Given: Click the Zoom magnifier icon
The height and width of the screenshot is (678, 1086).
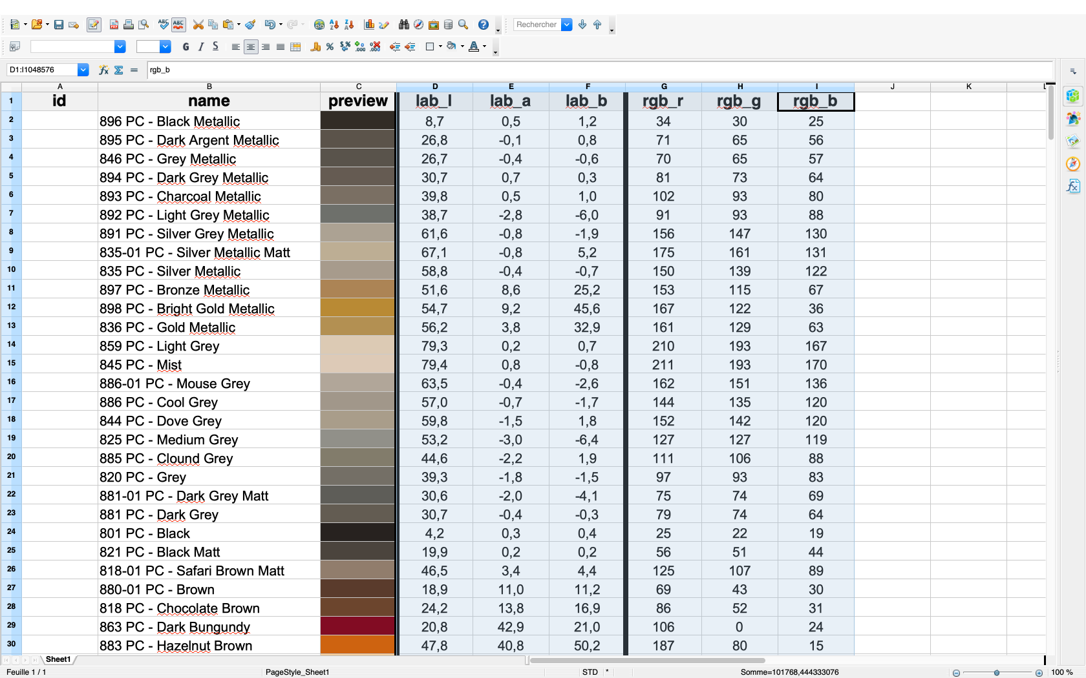Looking at the screenshot, I should (x=463, y=25).
